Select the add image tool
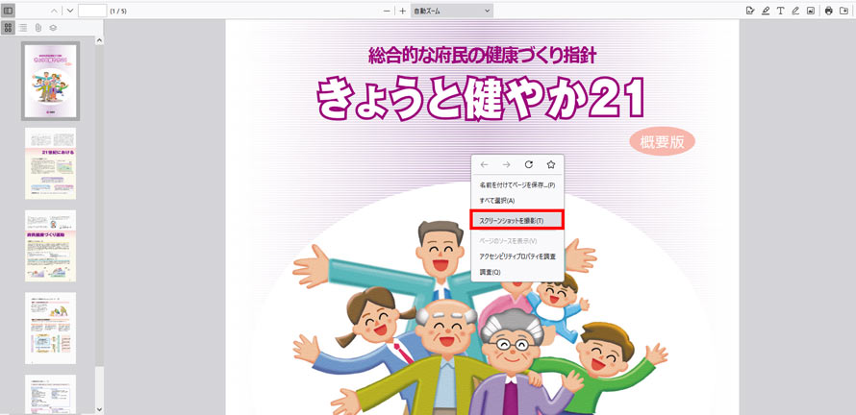This screenshot has width=856, height=415. [x=811, y=11]
